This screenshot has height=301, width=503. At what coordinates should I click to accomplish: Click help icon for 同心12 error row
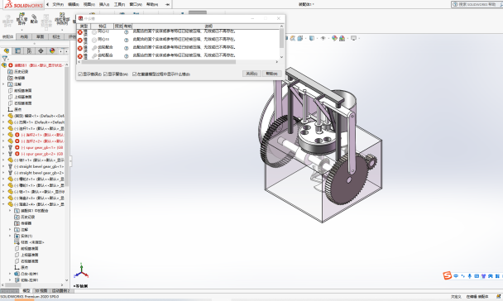[126, 32]
